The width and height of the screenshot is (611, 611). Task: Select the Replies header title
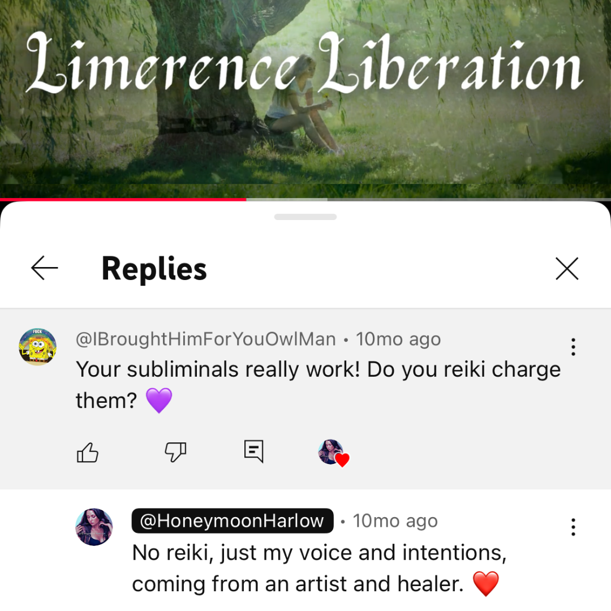pyautogui.click(x=154, y=269)
